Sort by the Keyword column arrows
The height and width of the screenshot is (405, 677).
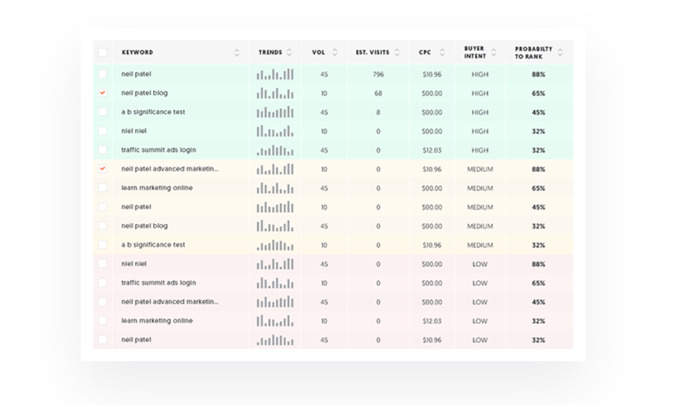click(236, 53)
